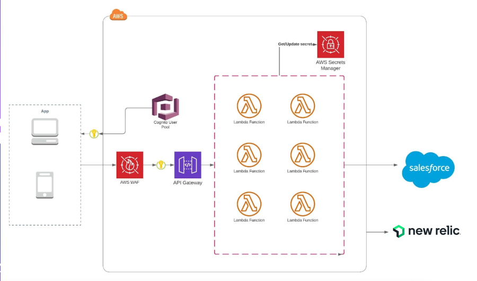Select the AWS Secrets Manager icon
Image resolution: width=477 pixels, height=281 pixels.
point(330,44)
